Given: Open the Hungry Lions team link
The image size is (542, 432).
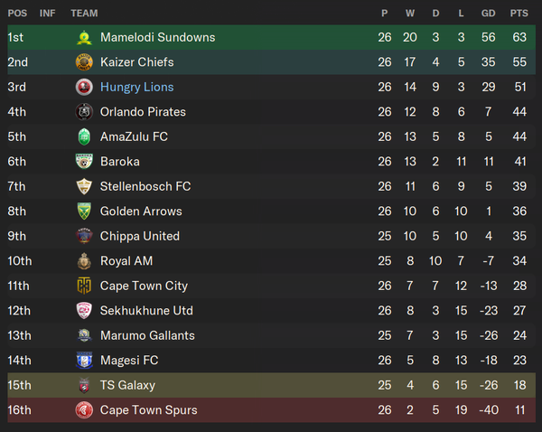Looking at the screenshot, I should pyautogui.click(x=137, y=87).
